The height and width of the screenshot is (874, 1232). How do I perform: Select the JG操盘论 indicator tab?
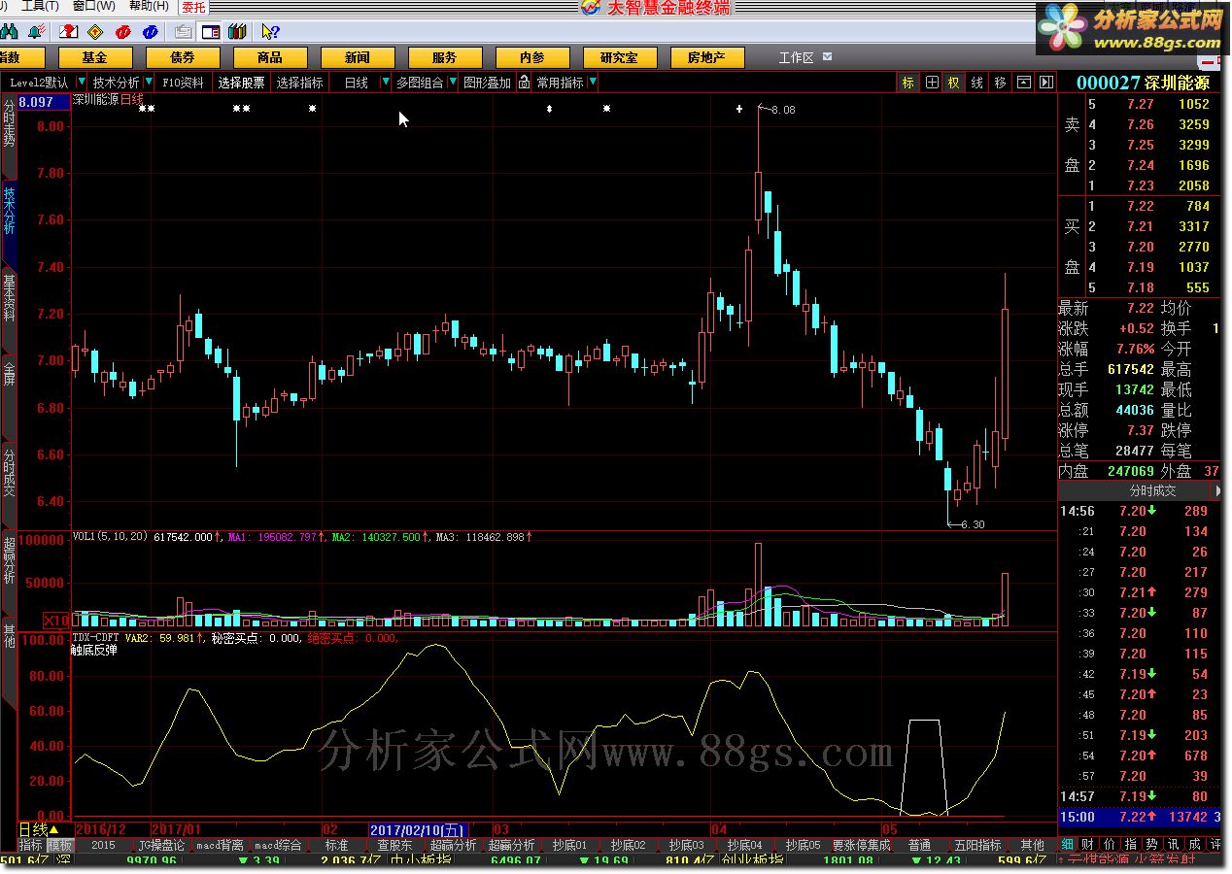[x=161, y=846]
